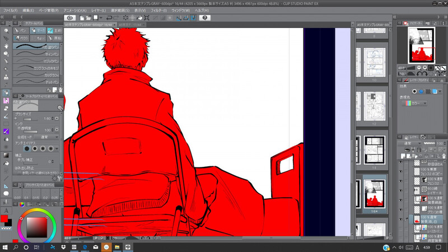Open page 14 thumbnail in page manager

374,150
